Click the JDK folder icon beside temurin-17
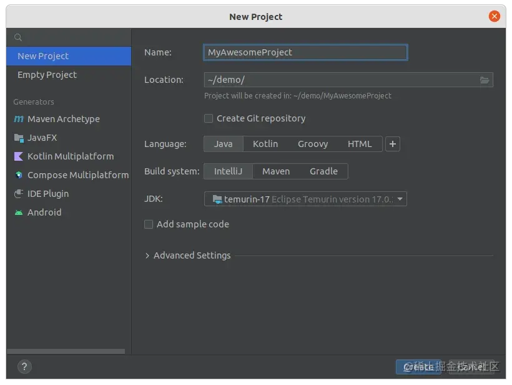The width and height of the screenshot is (512, 385). [217, 199]
